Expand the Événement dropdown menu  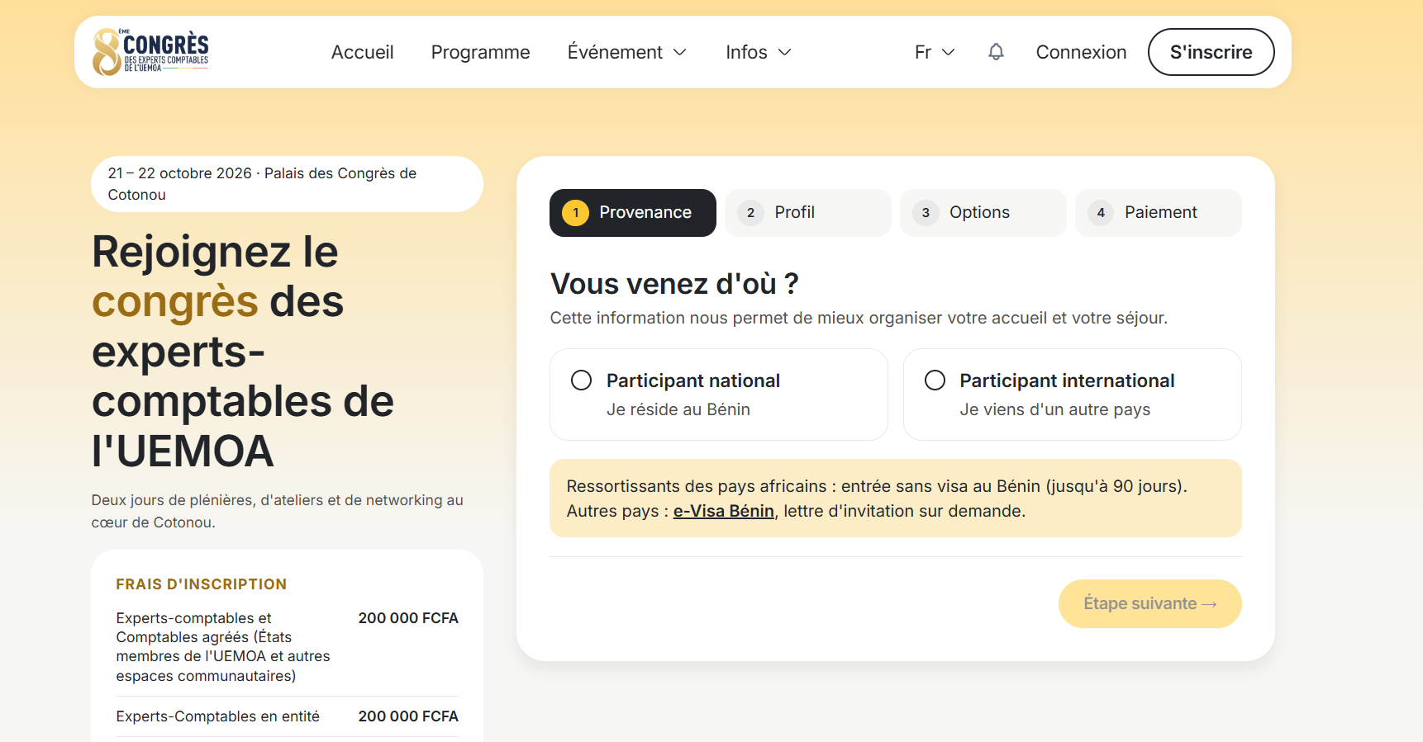click(626, 52)
